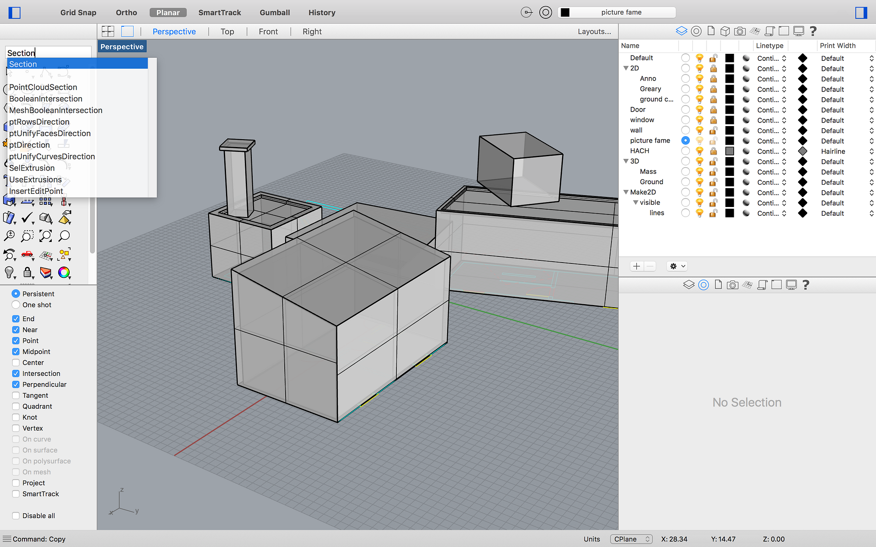The height and width of the screenshot is (547, 876).
Task: Choose BooleanIntersection from the command suggestions
Action: pyautogui.click(x=46, y=99)
